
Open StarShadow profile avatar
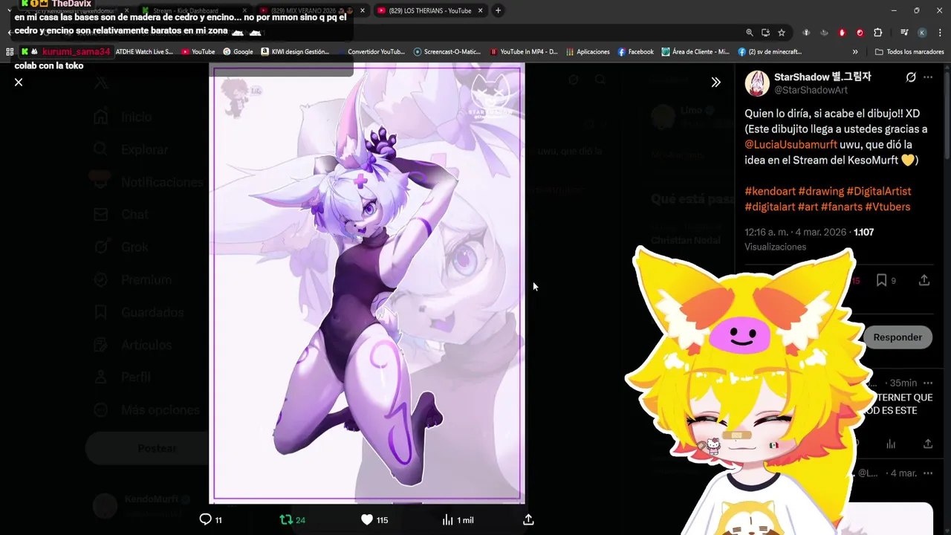pos(757,83)
